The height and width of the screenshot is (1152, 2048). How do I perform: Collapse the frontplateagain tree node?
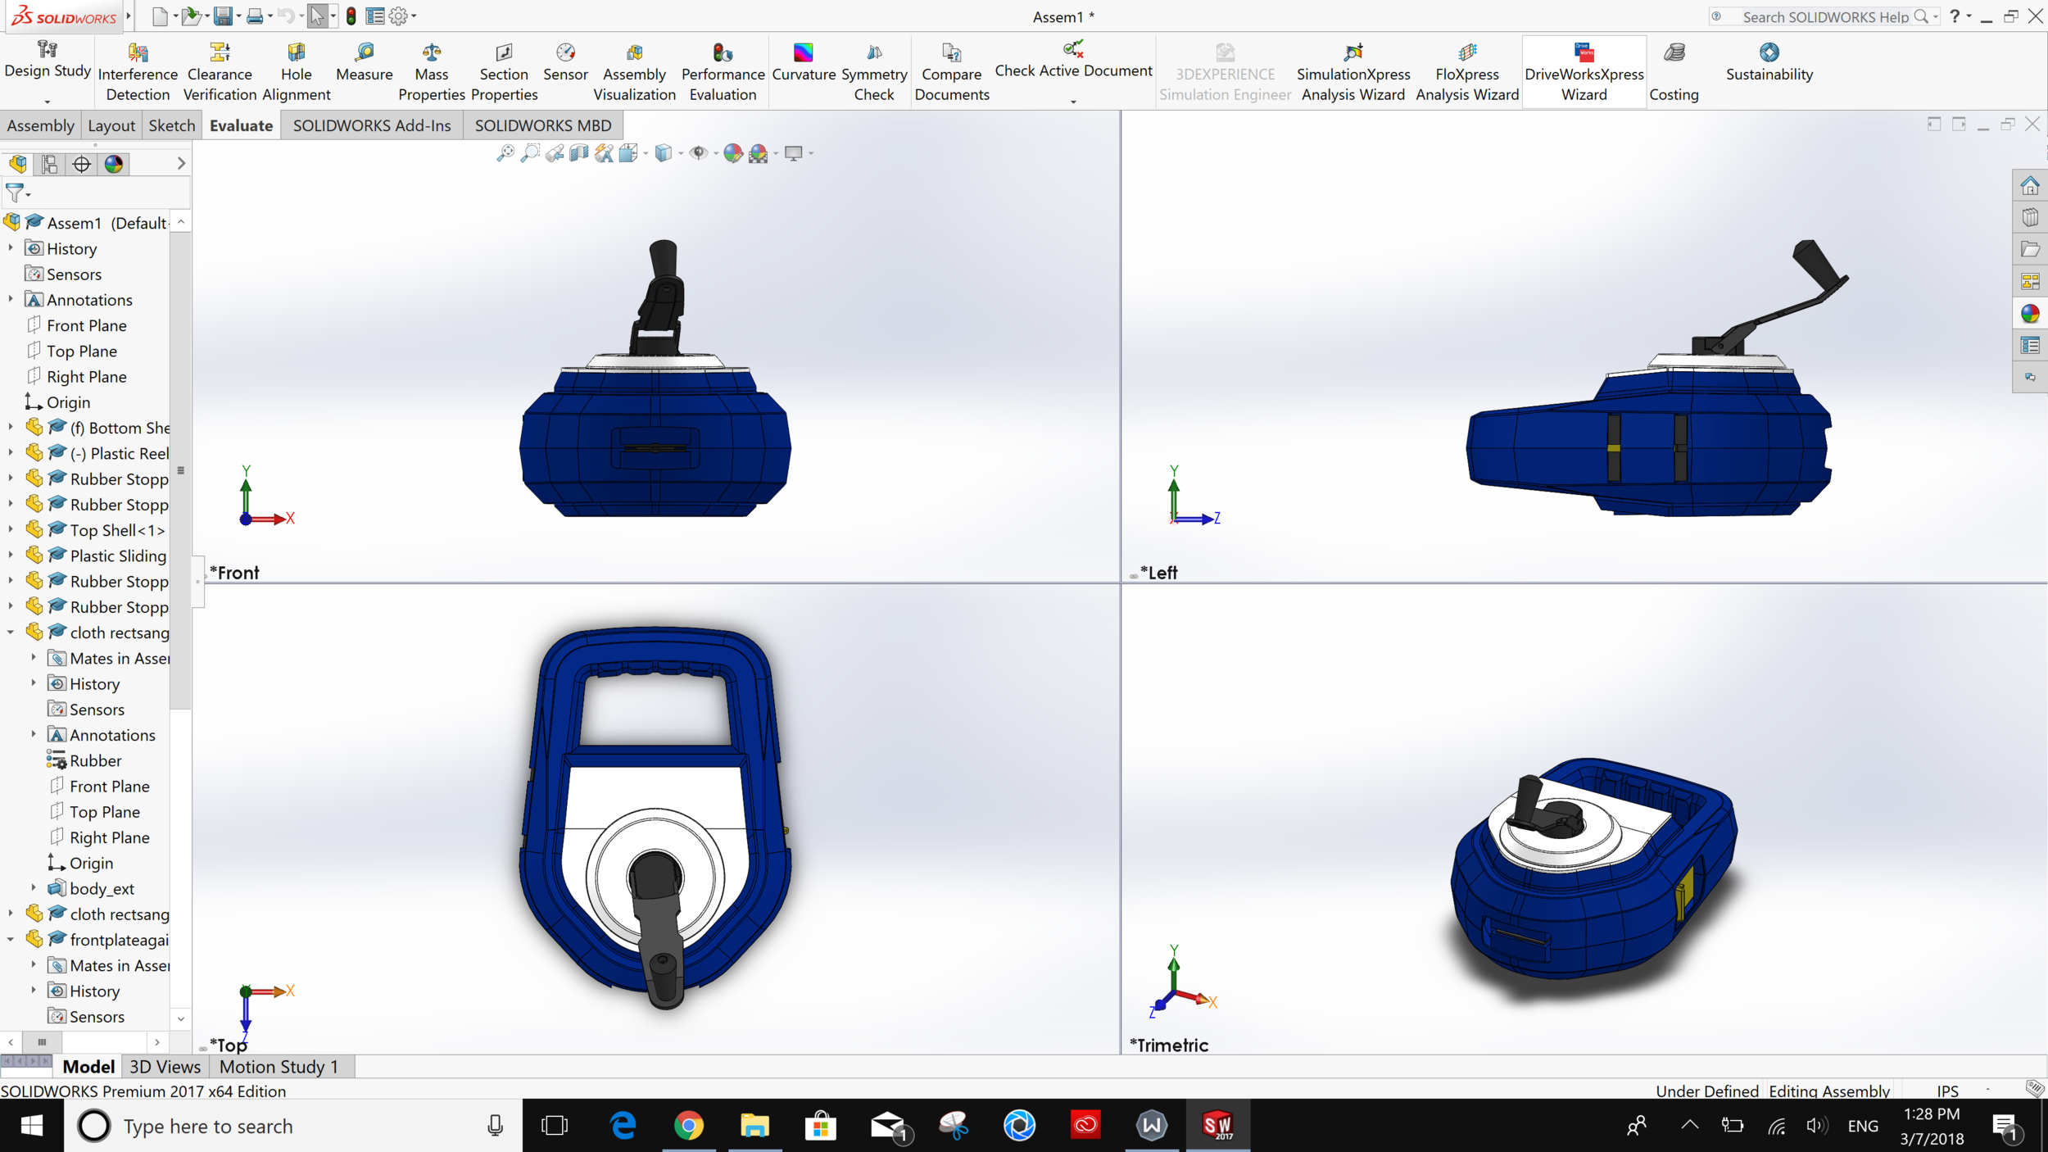point(11,940)
